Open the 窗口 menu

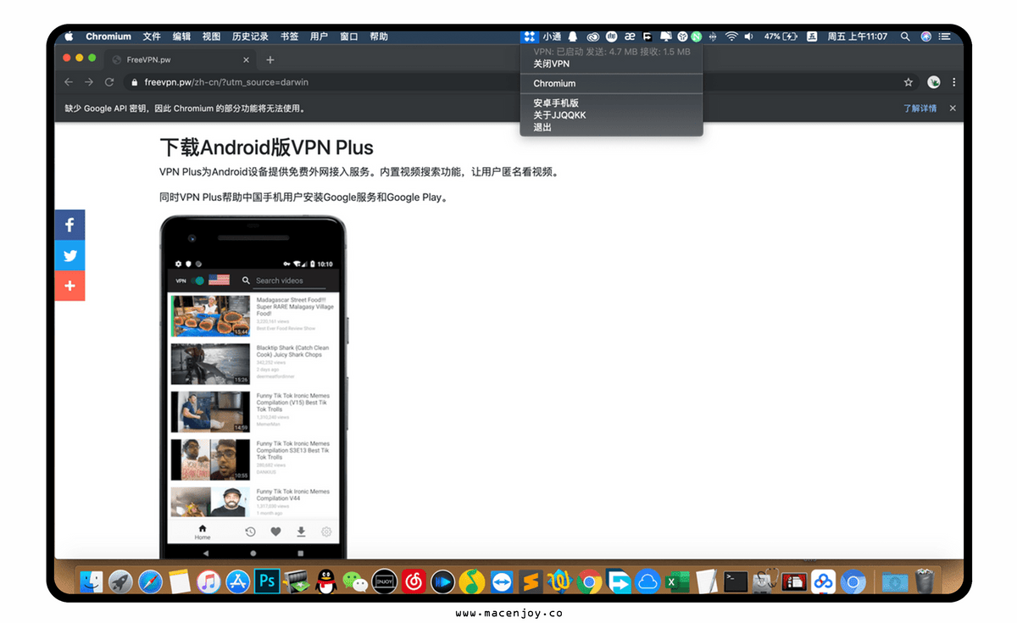click(x=348, y=36)
